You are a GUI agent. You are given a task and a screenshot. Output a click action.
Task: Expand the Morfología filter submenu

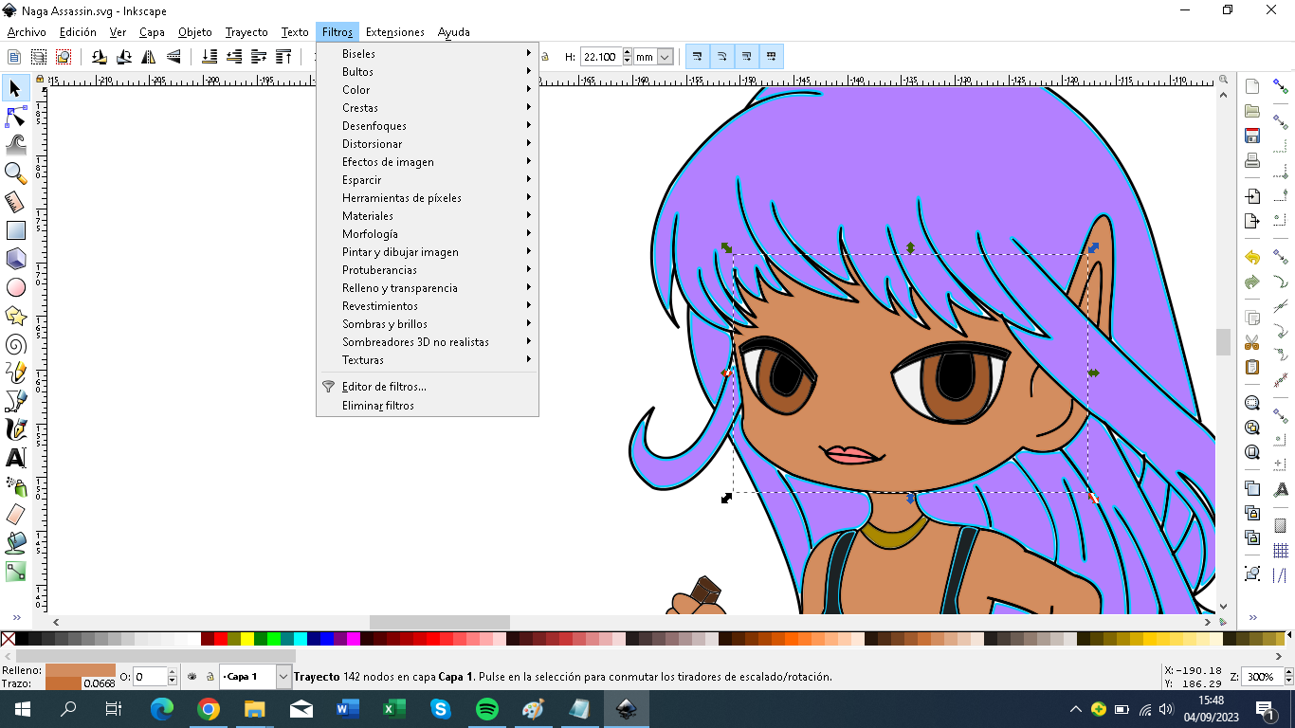428,234
